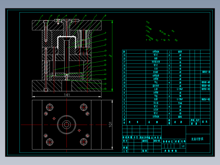This screenshot has height=165, width=220.
Task: Click the drawing title in title block
Action: click(x=197, y=139)
